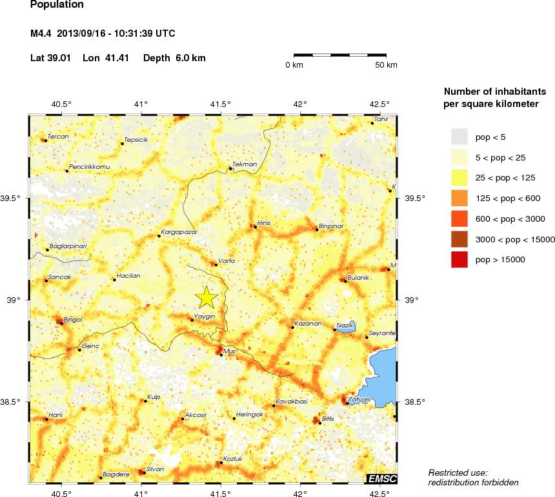
Task: Select the Hinis town marker
Action: 255,226
